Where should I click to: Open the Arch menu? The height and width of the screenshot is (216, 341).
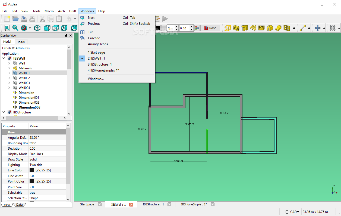[x=61, y=11]
